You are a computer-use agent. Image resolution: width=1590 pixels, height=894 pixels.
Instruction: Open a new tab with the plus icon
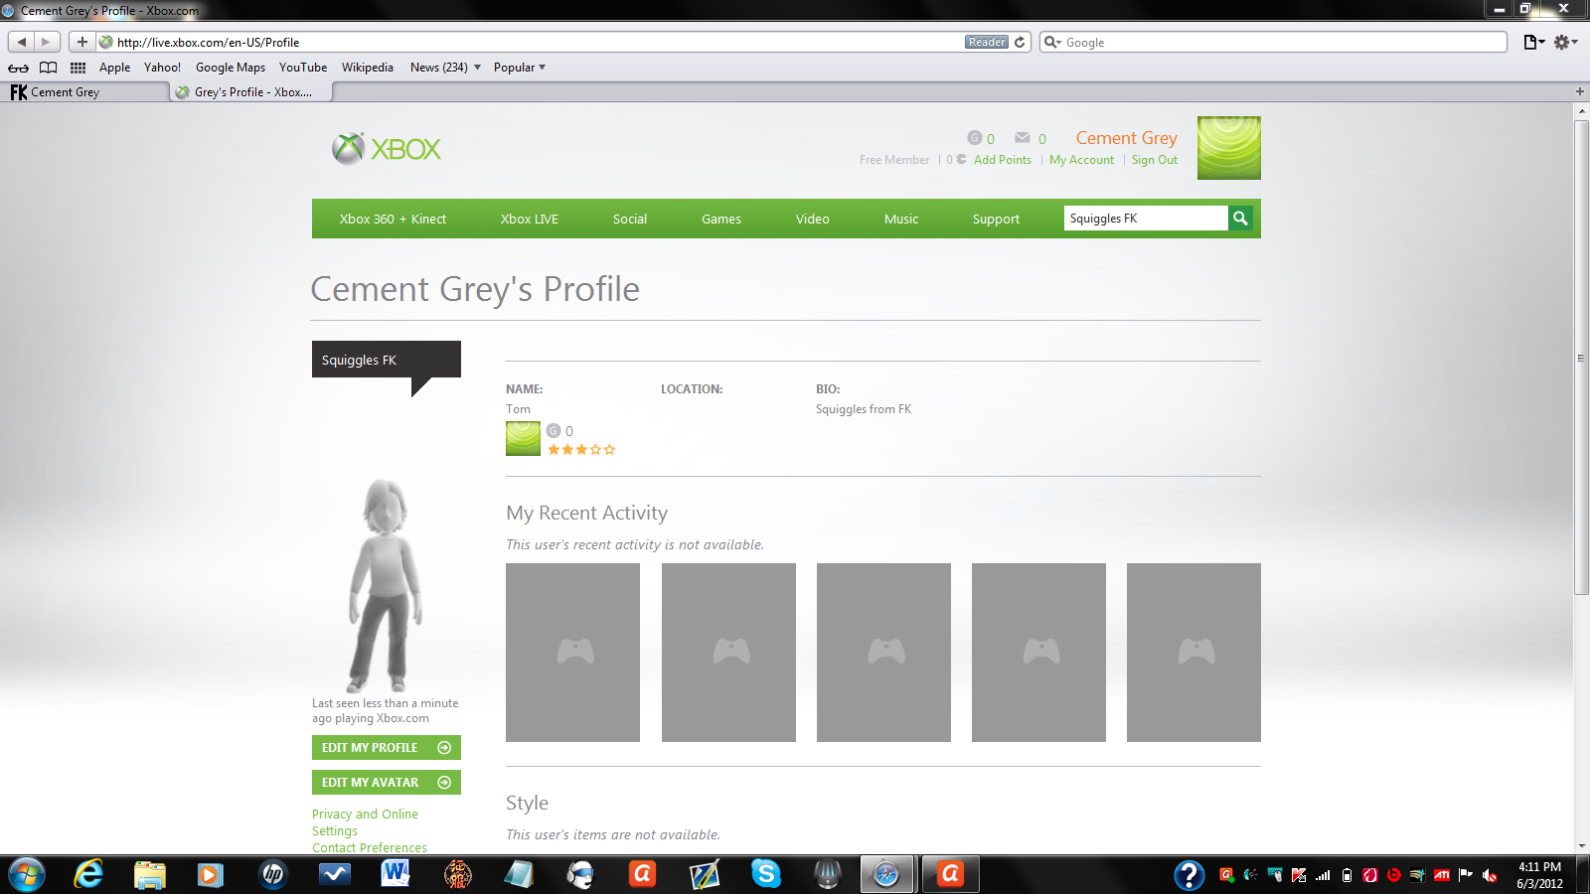click(1580, 91)
